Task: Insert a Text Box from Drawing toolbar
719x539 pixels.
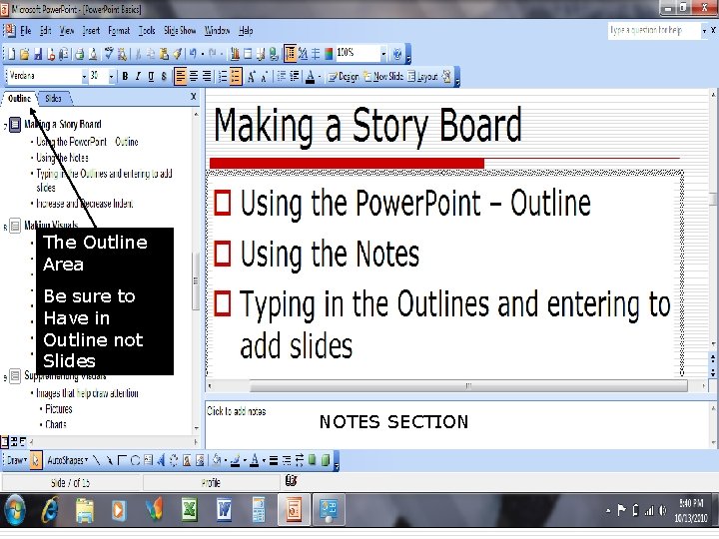Action: (148, 460)
